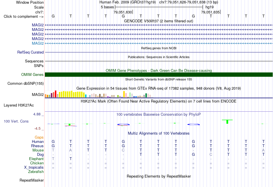Click the 'Scale' label
Image resolution: width=273 pixels, height=187 pixels.
39,7
